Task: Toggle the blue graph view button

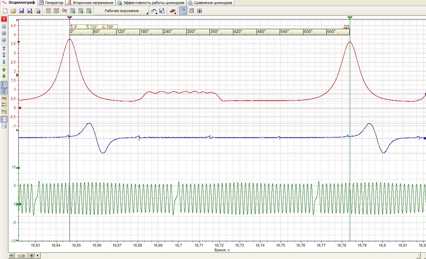Action: pos(4,126)
